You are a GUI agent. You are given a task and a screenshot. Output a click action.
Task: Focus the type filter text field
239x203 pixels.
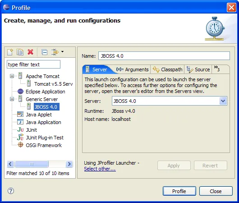[33, 65]
